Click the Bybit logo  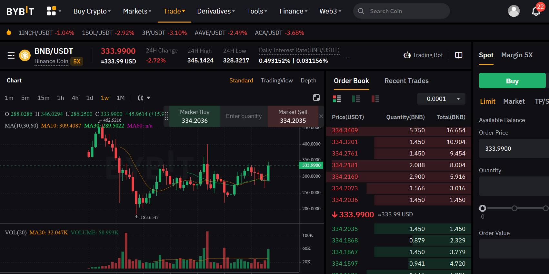pyautogui.click(x=20, y=11)
